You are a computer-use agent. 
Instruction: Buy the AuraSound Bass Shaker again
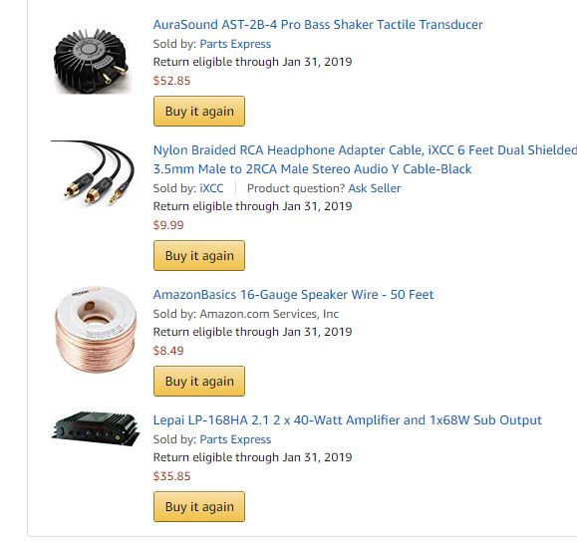[x=199, y=112]
